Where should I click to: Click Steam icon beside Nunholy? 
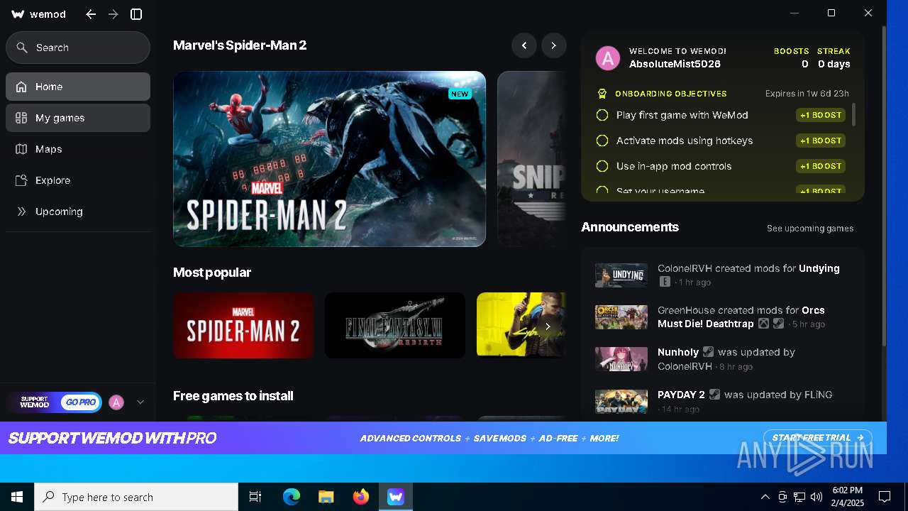708,352
